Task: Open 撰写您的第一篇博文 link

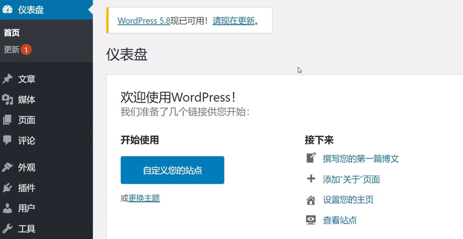Action: point(361,159)
